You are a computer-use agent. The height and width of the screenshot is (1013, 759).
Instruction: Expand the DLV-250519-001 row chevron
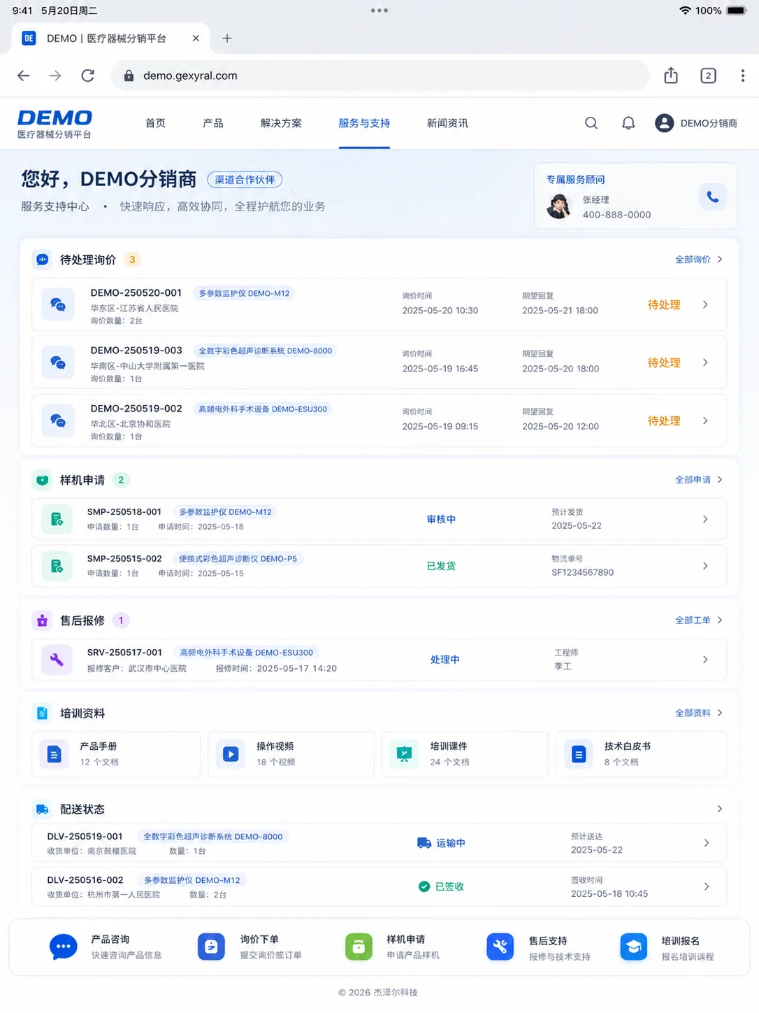(707, 843)
